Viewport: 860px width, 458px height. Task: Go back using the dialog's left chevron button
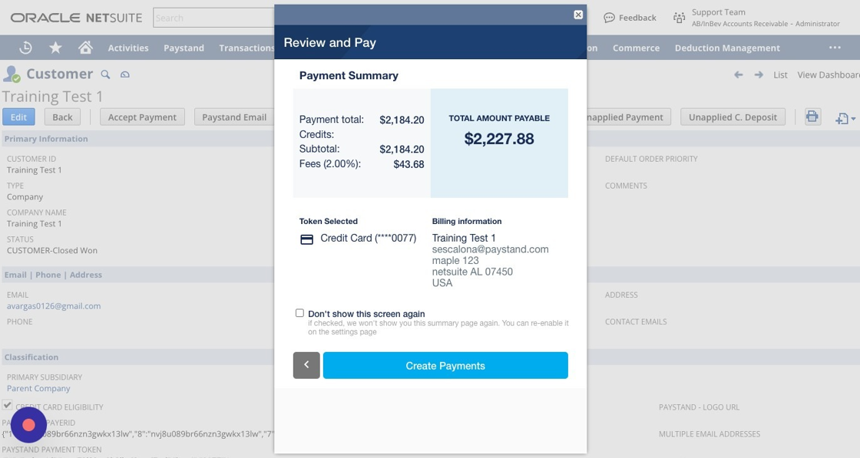(306, 365)
